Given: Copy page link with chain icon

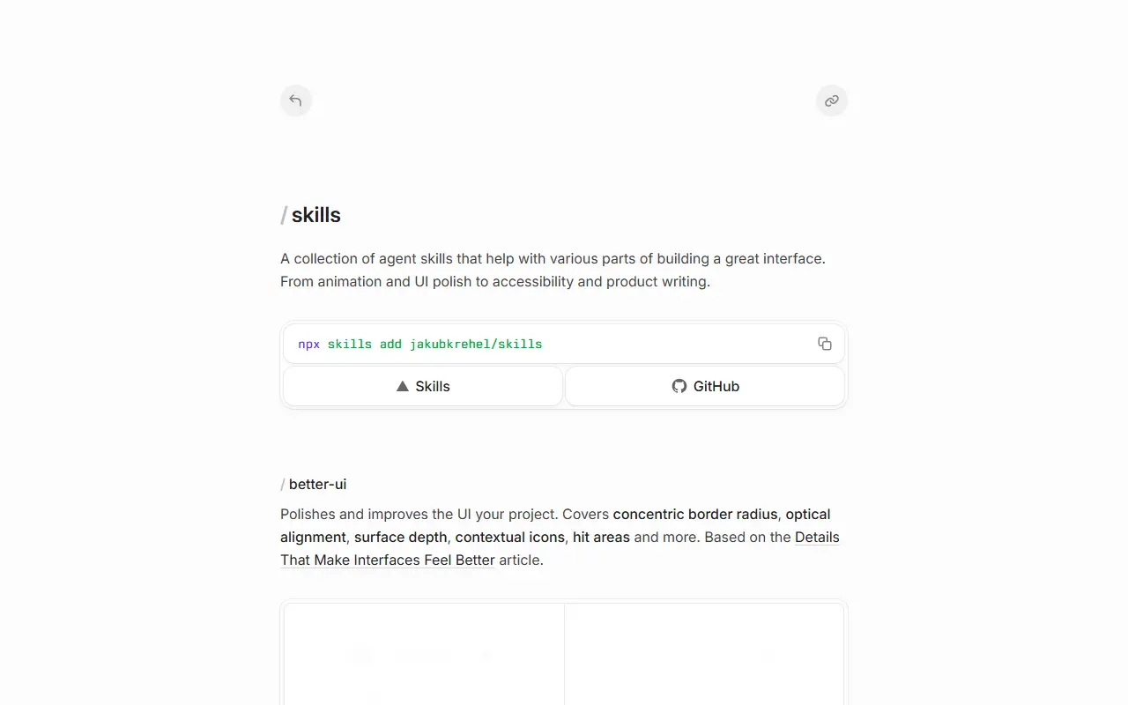Looking at the screenshot, I should click(832, 100).
